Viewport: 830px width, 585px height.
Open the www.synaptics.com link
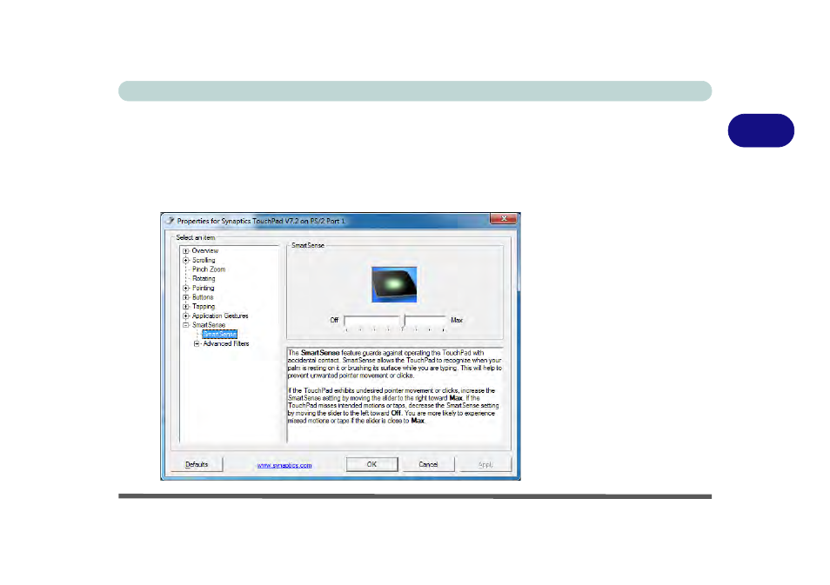point(284,465)
